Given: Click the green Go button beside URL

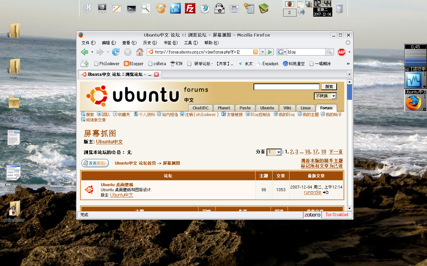Looking at the screenshot, I should [270, 52].
